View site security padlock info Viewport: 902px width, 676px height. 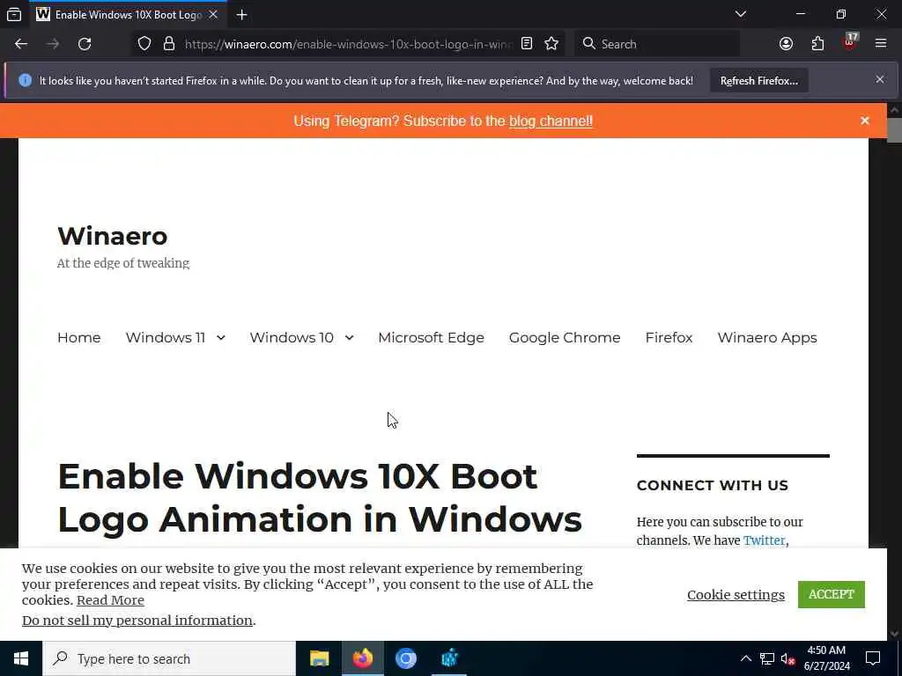pos(168,44)
